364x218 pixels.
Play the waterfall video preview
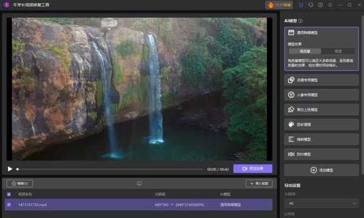coord(10,169)
